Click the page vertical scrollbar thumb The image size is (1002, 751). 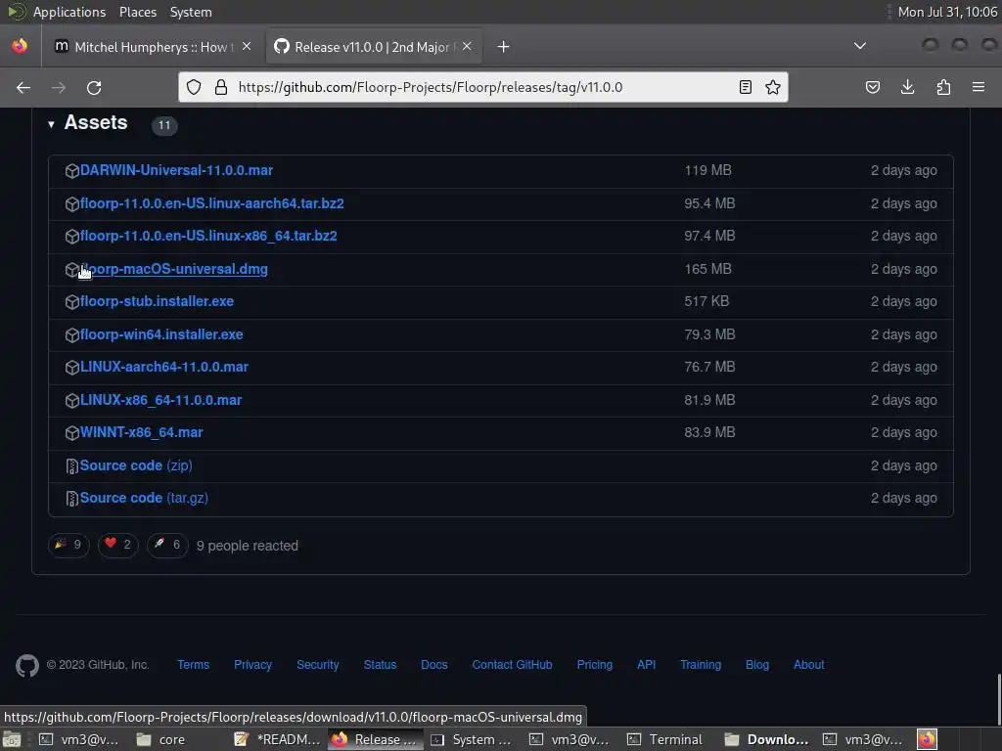point(998,698)
